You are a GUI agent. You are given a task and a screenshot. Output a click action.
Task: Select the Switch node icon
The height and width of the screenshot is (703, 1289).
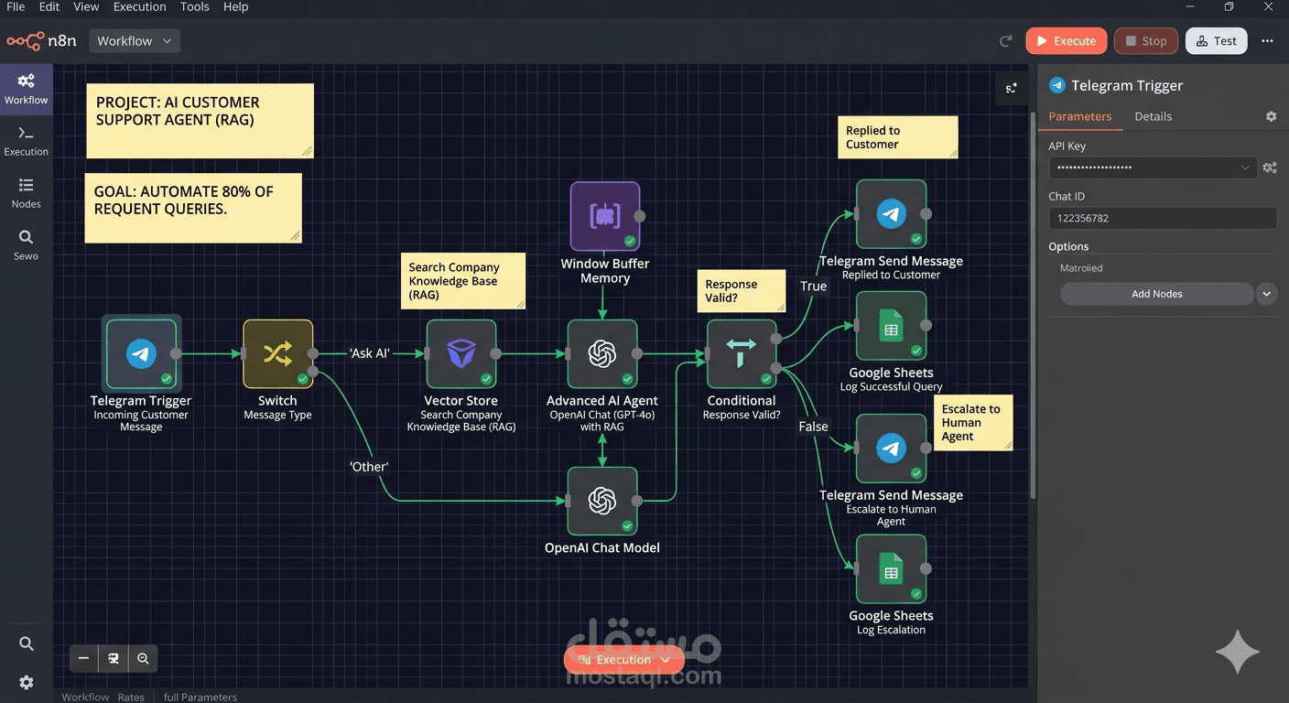pyautogui.click(x=277, y=353)
